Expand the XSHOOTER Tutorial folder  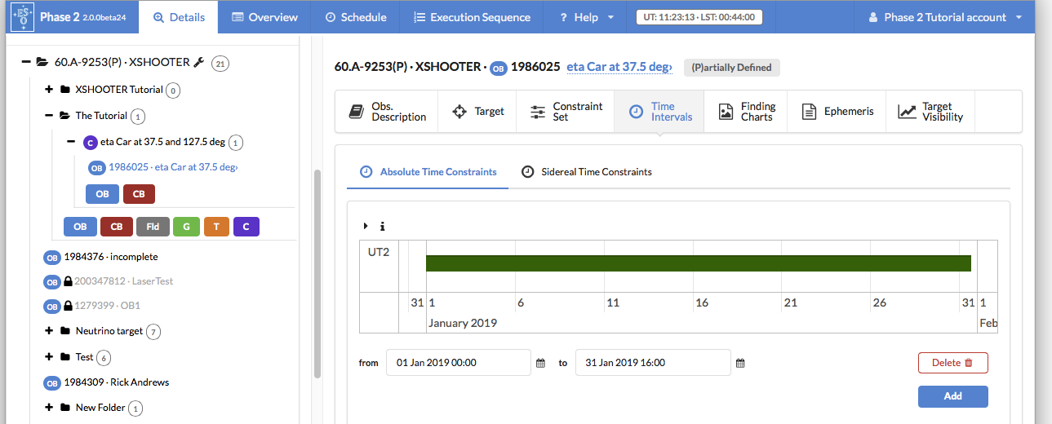[49, 90]
